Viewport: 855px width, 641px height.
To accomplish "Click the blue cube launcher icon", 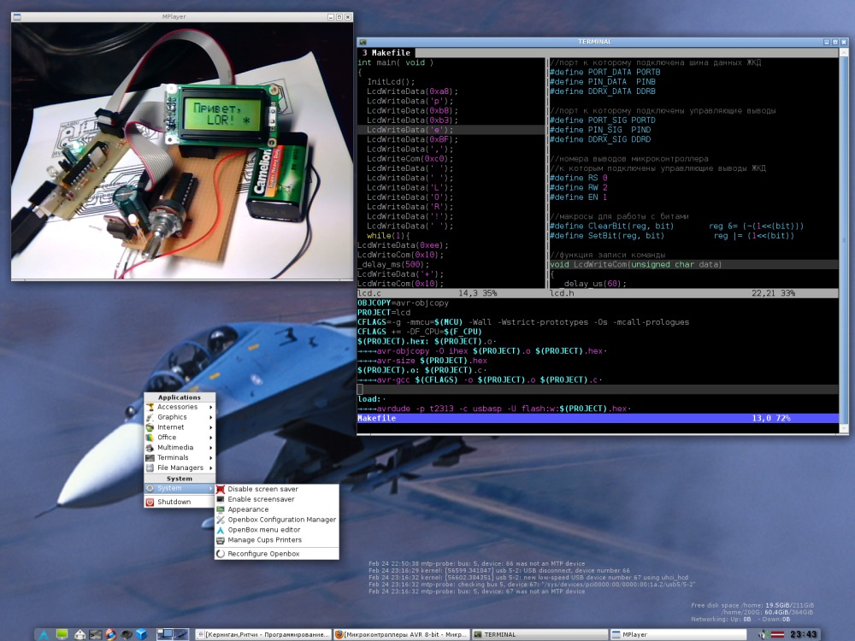I will pyautogui.click(x=142, y=634).
